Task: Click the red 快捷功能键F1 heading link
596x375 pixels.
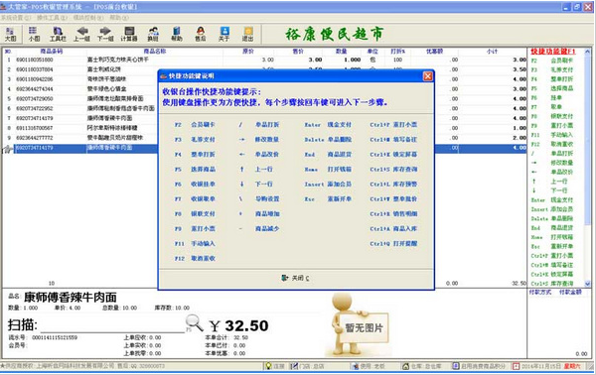Action: [x=553, y=52]
